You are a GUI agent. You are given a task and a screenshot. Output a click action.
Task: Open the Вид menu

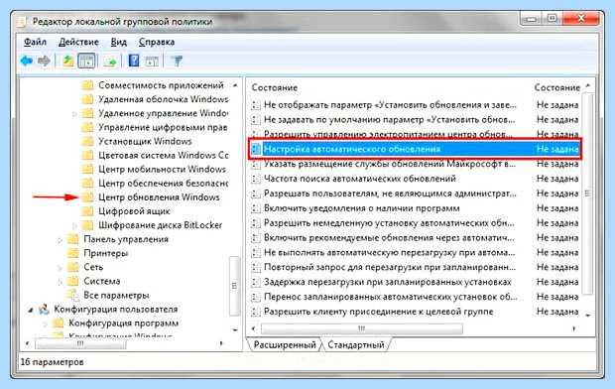tap(118, 42)
